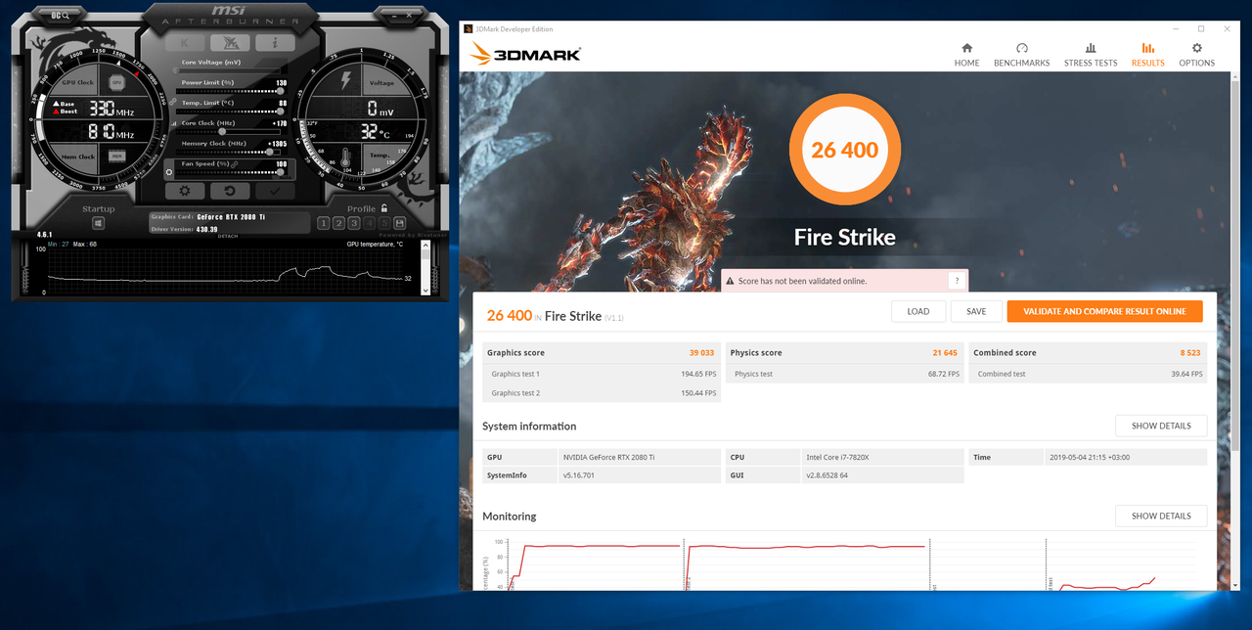Click the LOAD button in 3DMark
The image size is (1252, 630).
pyautogui.click(x=918, y=311)
